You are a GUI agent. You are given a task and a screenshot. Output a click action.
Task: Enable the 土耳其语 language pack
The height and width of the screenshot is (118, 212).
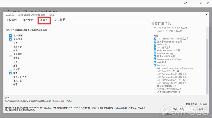10,47
